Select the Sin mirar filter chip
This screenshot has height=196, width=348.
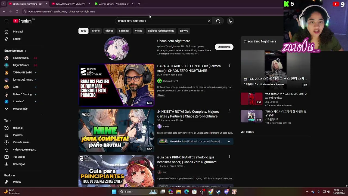point(124,31)
